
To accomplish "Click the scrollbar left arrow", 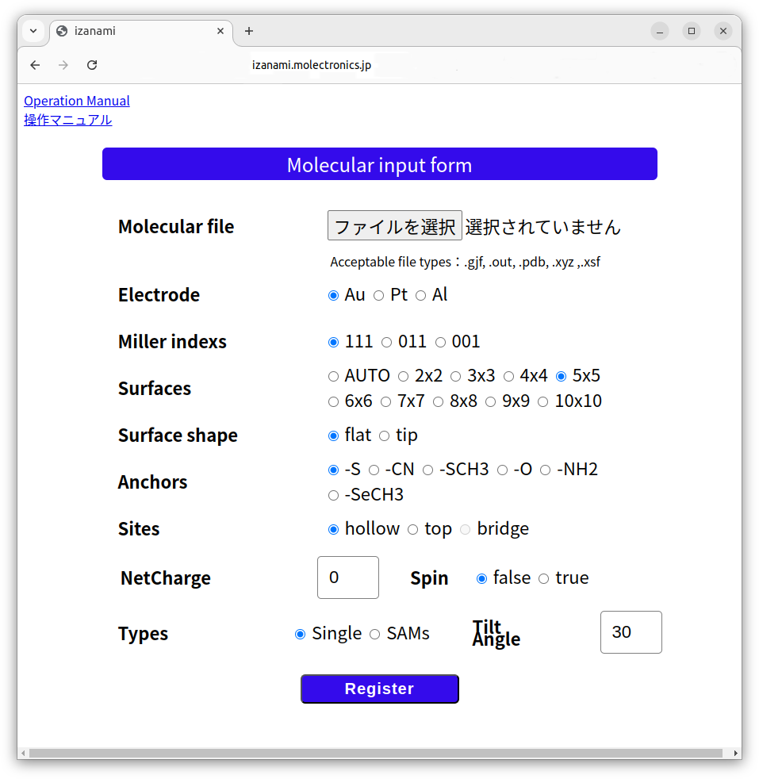I will click(x=23, y=754).
